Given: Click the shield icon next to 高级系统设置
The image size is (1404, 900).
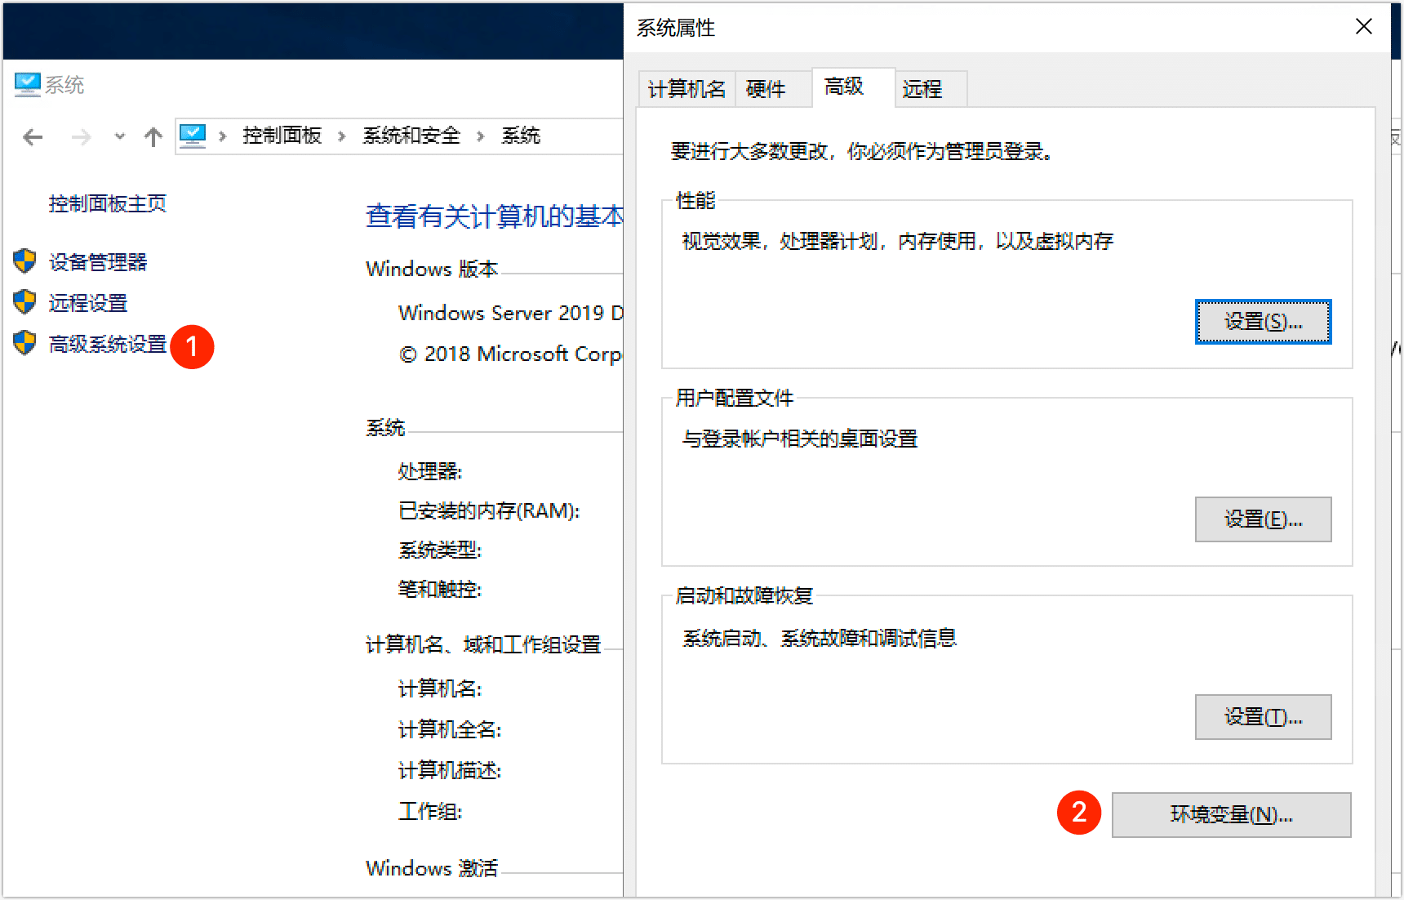Looking at the screenshot, I should pyautogui.click(x=25, y=344).
